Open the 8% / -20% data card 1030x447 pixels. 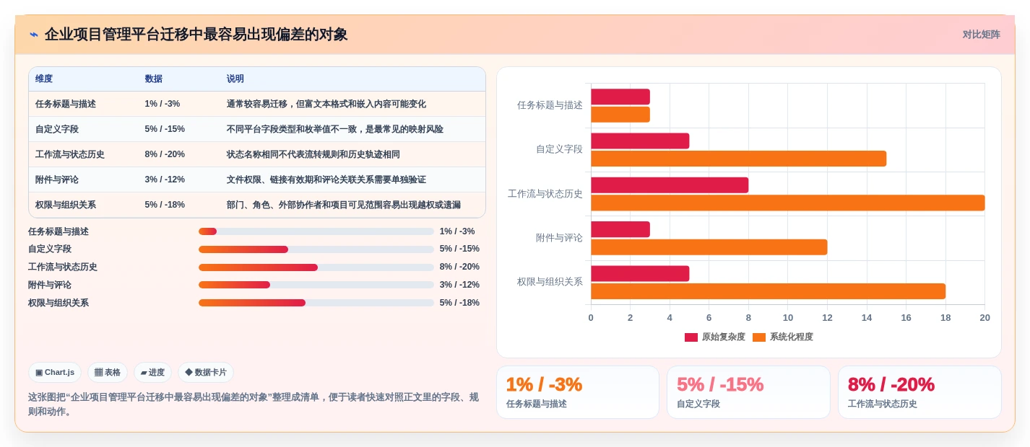pyautogui.click(x=919, y=392)
